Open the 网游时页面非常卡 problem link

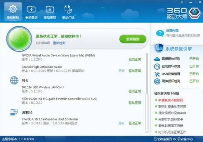(x=171, y=119)
